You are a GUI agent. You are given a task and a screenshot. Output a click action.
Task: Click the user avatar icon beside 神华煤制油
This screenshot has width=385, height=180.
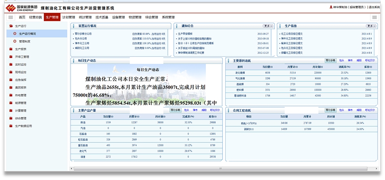click(x=331, y=7)
